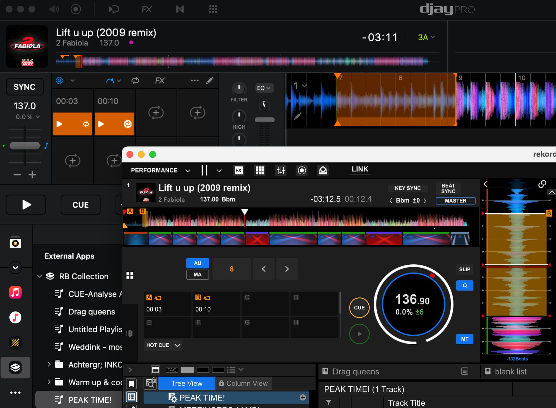Open deck FX in the djay cue toolbar
This screenshot has height=408, width=556.
[160, 80]
